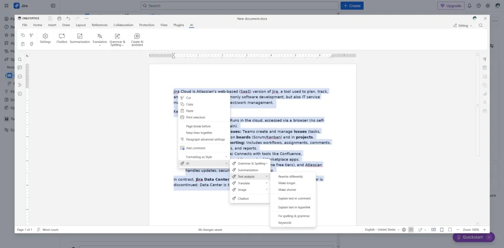Open Table settings in the right sidebar
This screenshot has width=504, height=248.
click(485, 67)
